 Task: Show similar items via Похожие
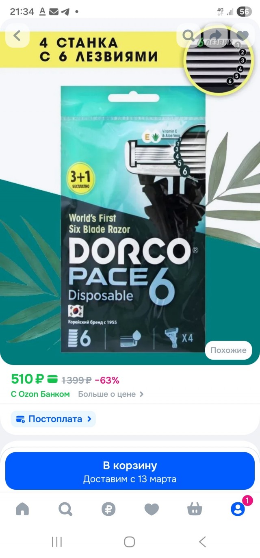coord(228,350)
